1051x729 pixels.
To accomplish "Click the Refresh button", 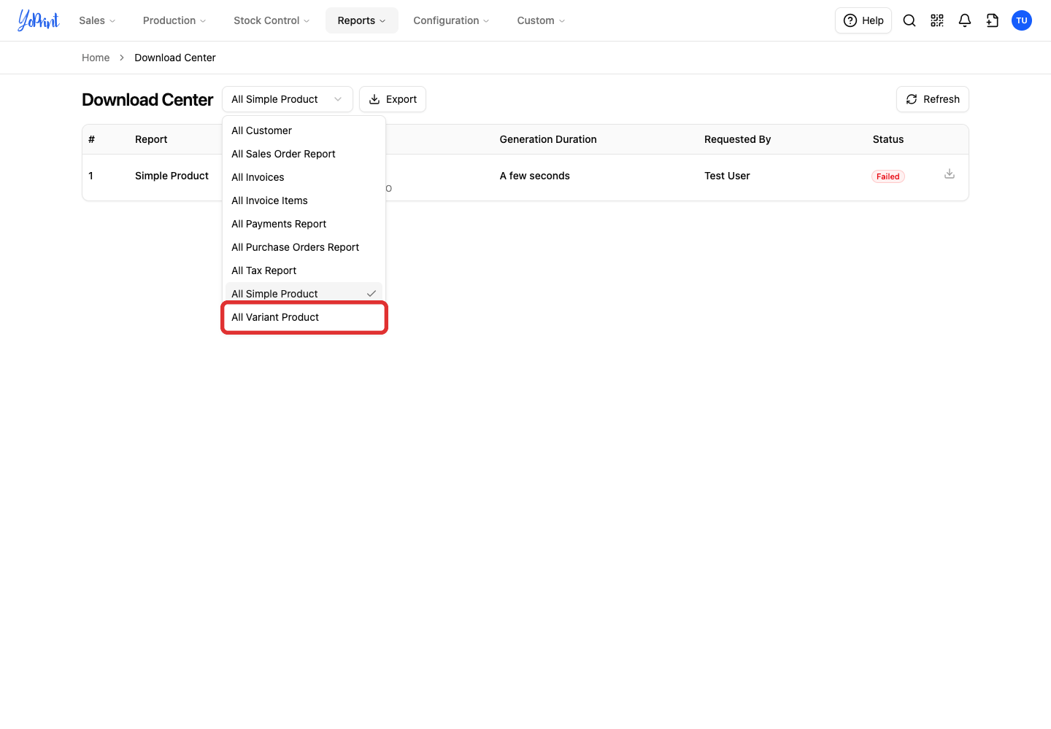I will 933,99.
